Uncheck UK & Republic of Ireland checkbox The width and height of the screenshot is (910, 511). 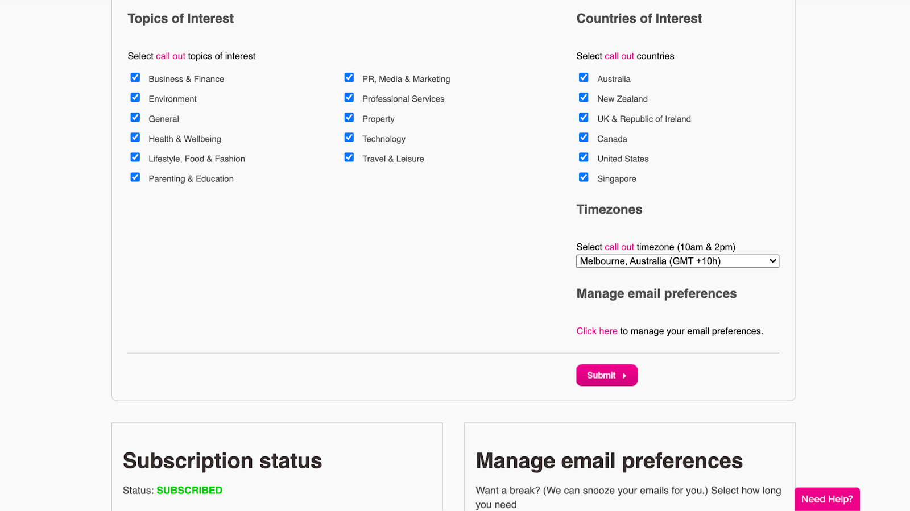[584, 118]
